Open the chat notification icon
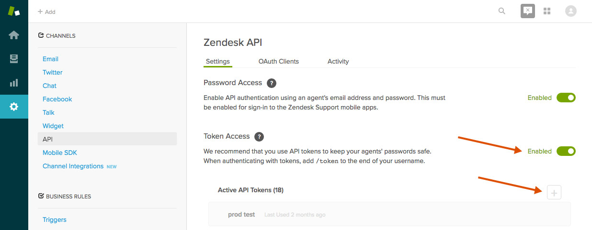 click(x=527, y=11)
